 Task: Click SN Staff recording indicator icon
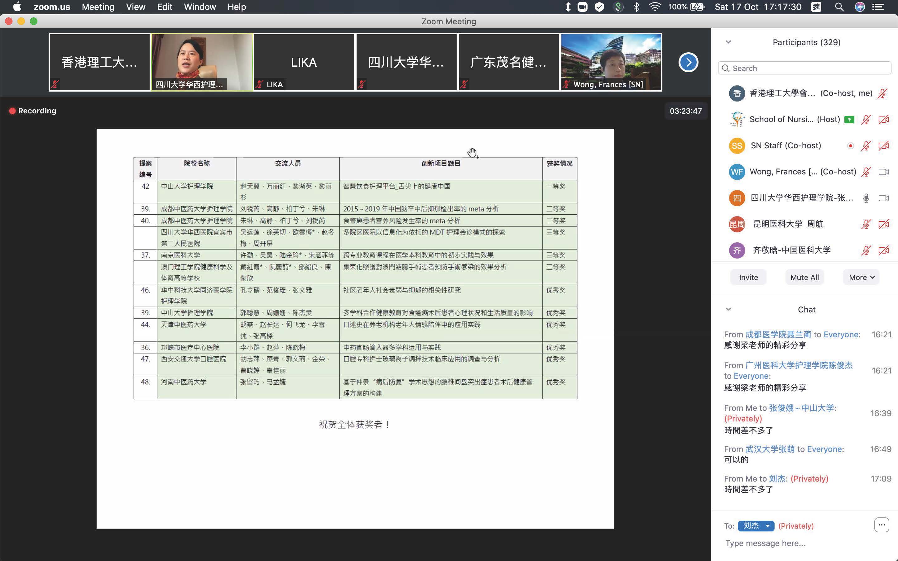(850, 146)
